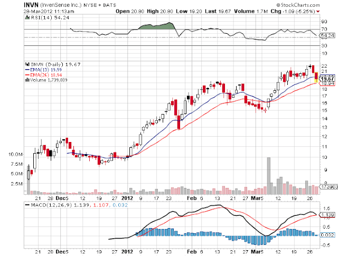Click the red down arrow beside Chg
The width and height of the screenshot is (338, 256).
click(x=318, y=12)
